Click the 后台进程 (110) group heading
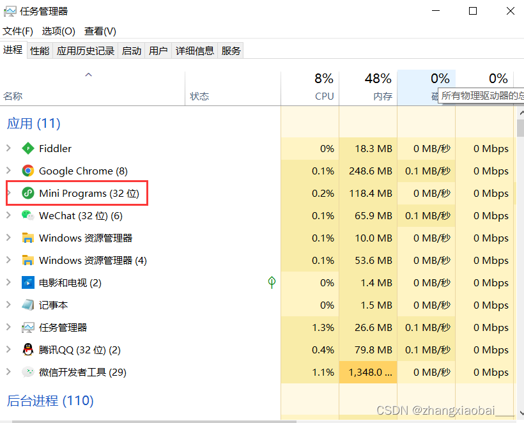 50,400
